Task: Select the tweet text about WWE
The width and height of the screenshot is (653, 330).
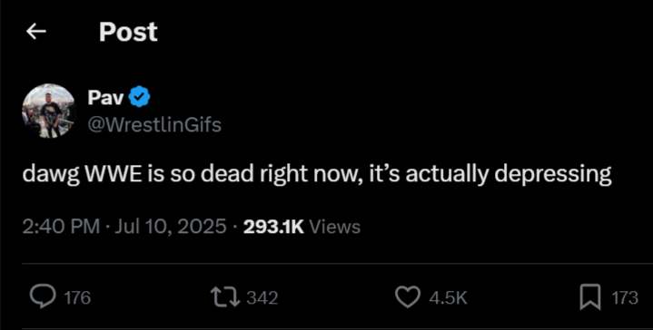Action: [x=317, y=175]
